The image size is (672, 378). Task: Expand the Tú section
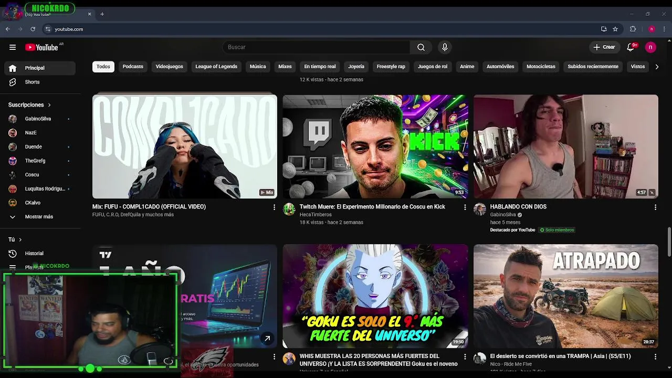pyautogui.click(x=15, y=239)
